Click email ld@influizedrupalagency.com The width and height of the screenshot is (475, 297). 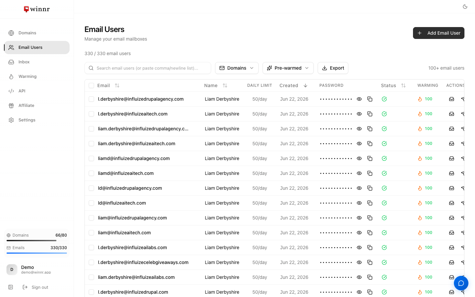[x=130, y=188]
